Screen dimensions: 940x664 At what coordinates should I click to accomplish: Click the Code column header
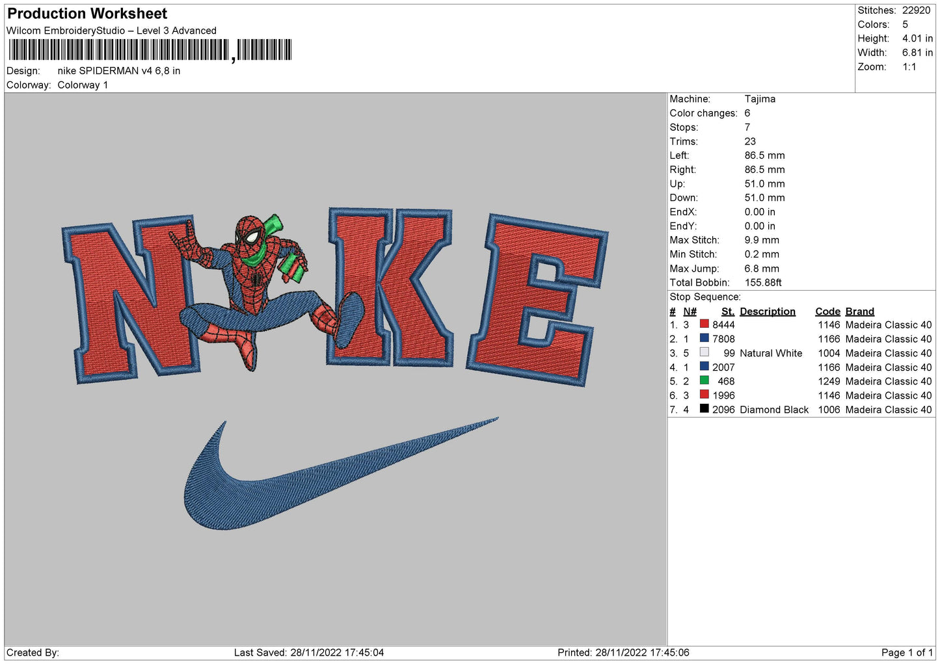tap(827, 312)
